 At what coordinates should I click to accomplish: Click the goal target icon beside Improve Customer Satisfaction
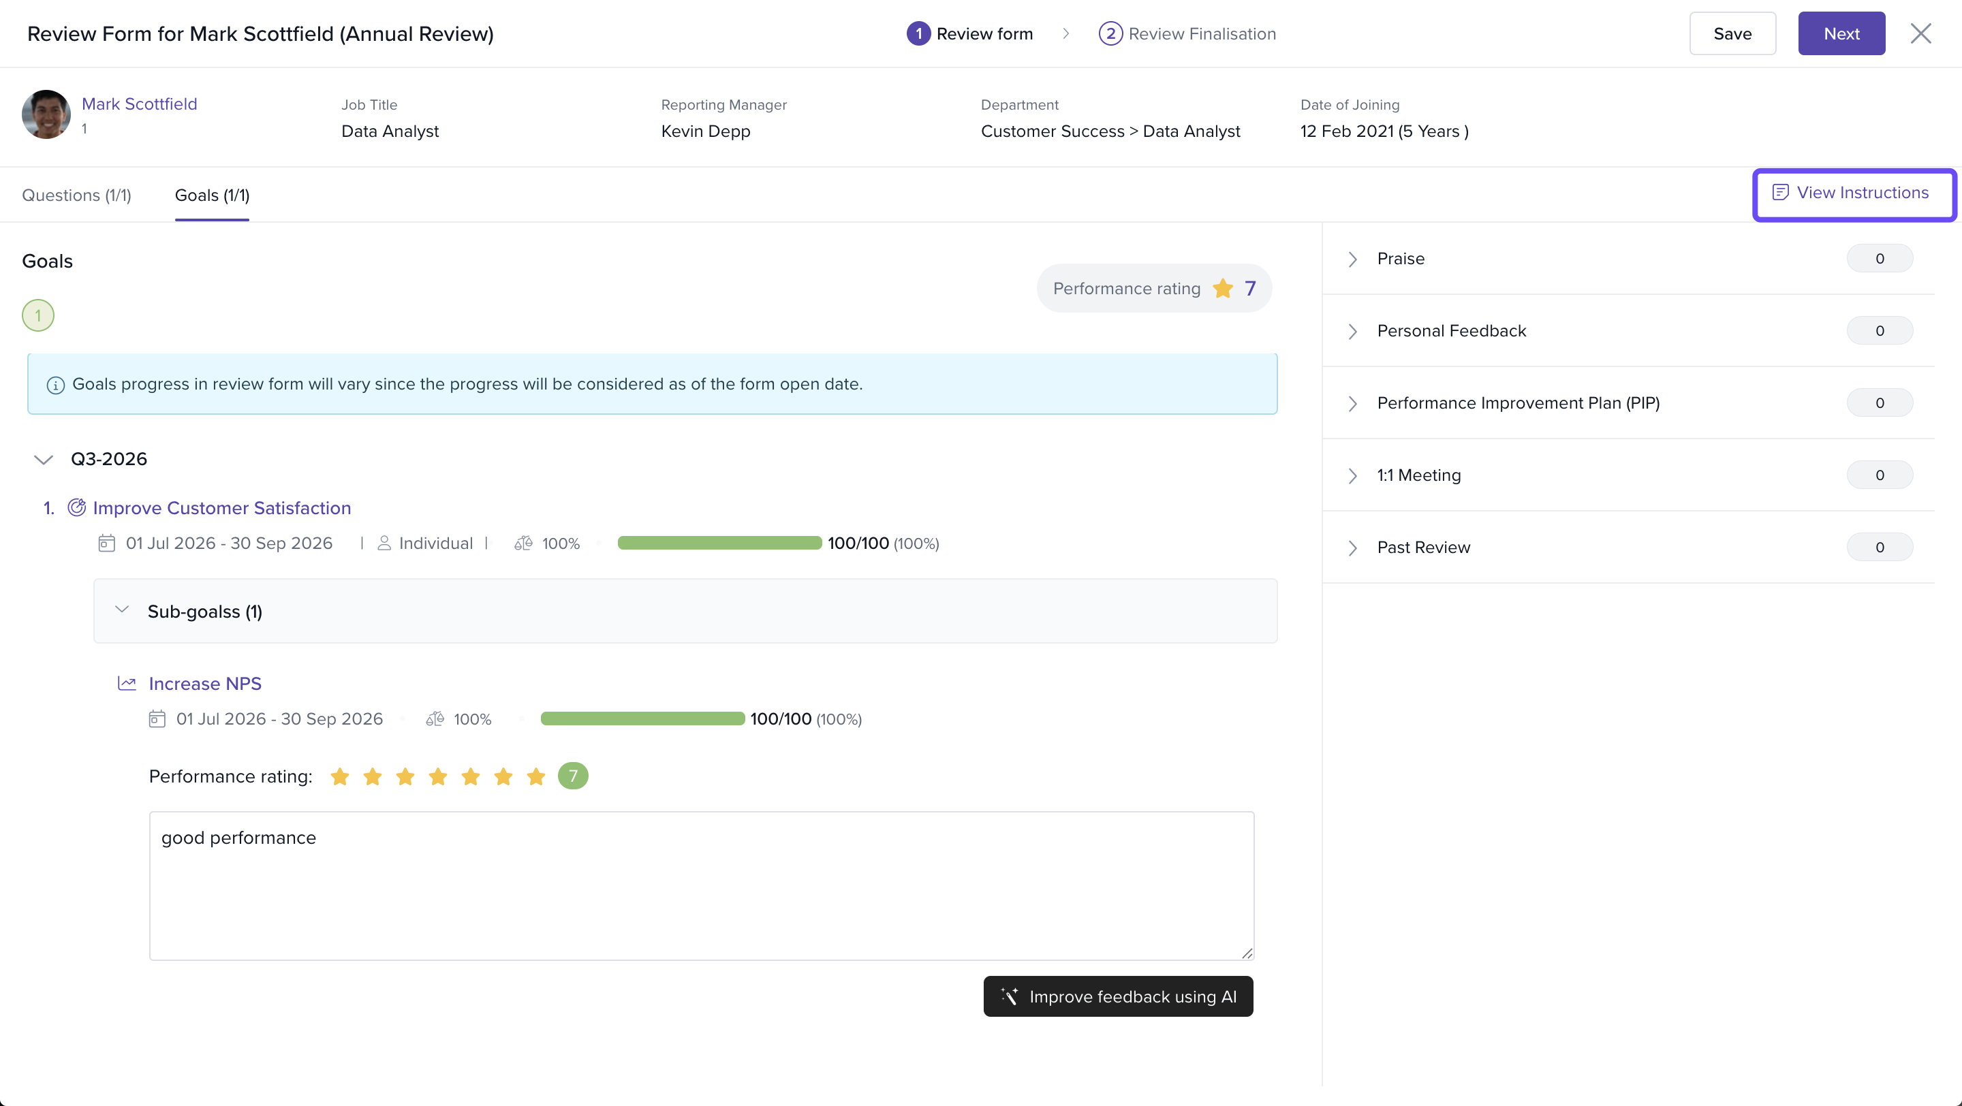point(77,507)
